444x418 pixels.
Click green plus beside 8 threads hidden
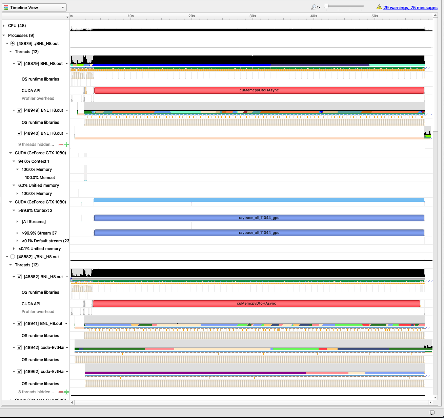tap(66, 392)
